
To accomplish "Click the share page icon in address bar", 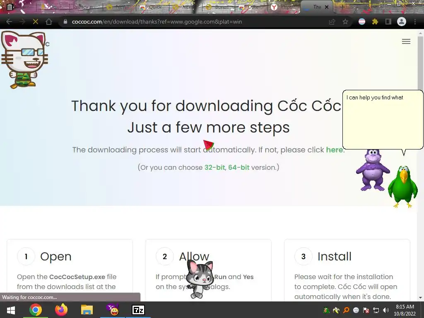I will [x=332, y=22].
